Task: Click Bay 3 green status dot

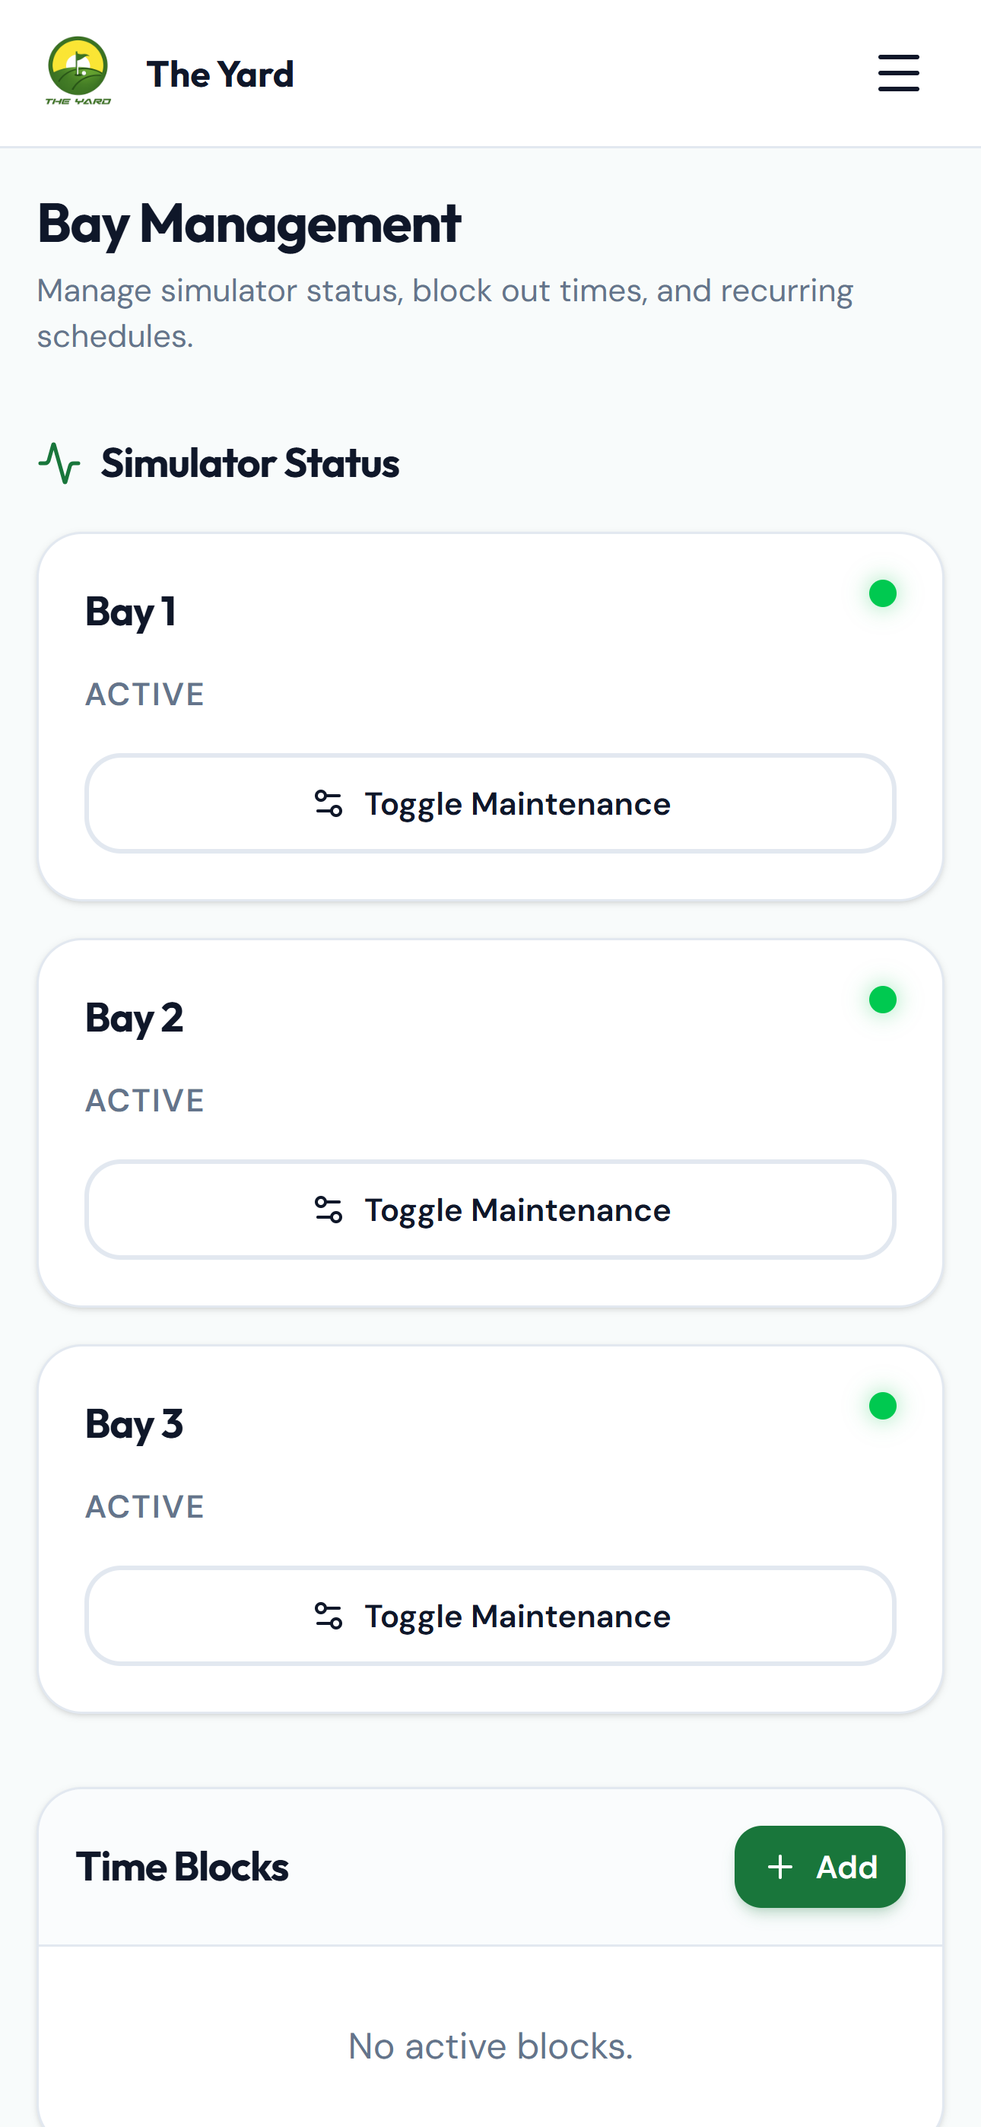Action: [x=883, y=1406]
